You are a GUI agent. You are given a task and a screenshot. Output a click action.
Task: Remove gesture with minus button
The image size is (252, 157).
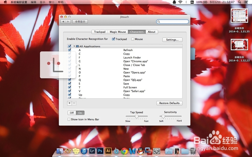point(74,103)
